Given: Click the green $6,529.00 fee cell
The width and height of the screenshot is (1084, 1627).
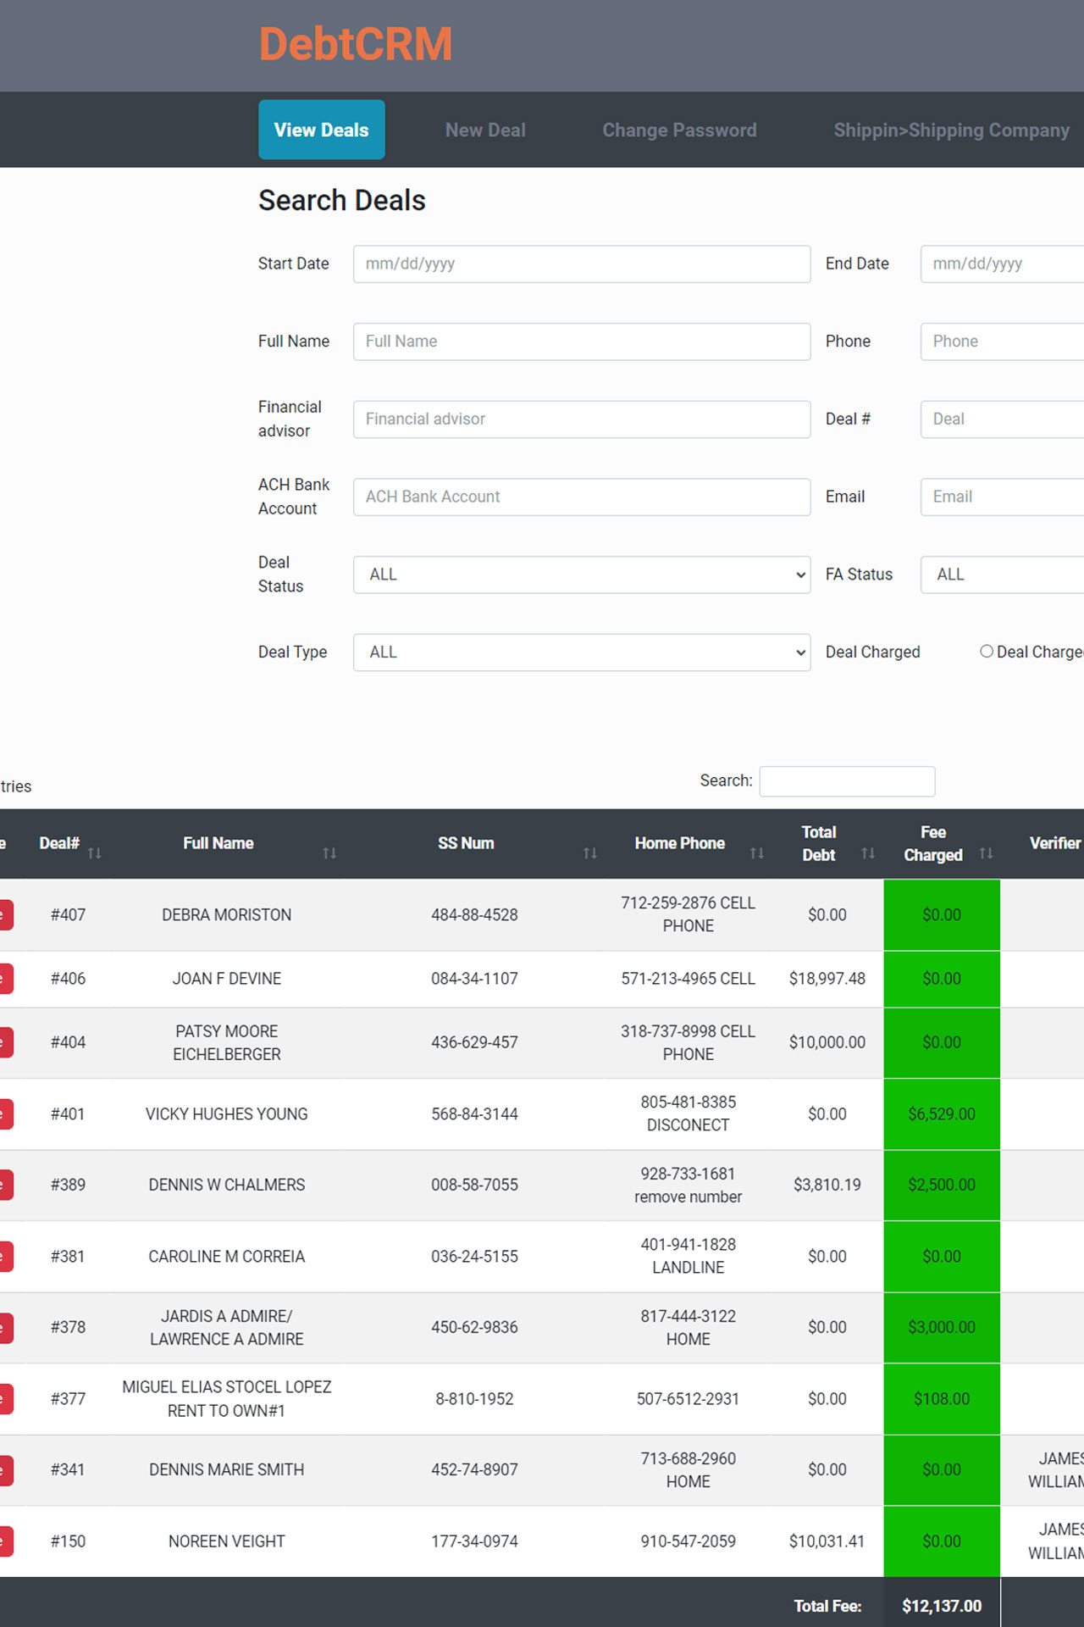Looking at the screenshot, I should pyautogui.click(x=941, y=1113).
